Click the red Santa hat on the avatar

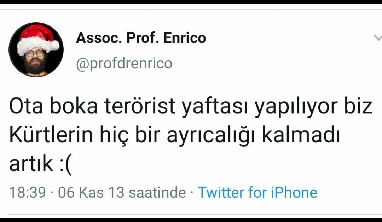tap(36, 38)
